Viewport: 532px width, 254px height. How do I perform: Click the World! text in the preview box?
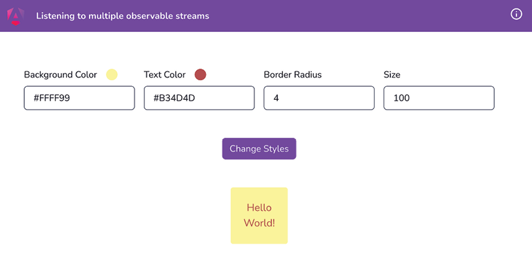(259, 223)
